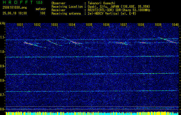Click the meteor echo trace near 1038
Screen dimensions: 181x115
tap(144, 43)
